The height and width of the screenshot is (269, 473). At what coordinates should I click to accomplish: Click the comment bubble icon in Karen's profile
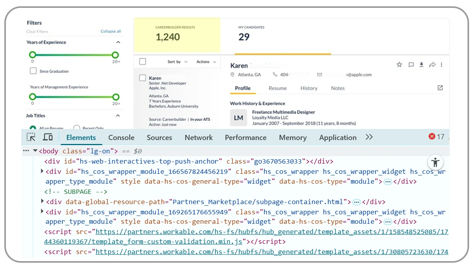411,65
